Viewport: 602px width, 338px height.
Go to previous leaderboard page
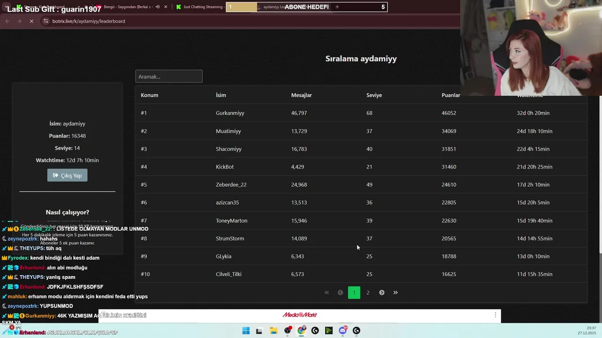[x=341, y=292]
